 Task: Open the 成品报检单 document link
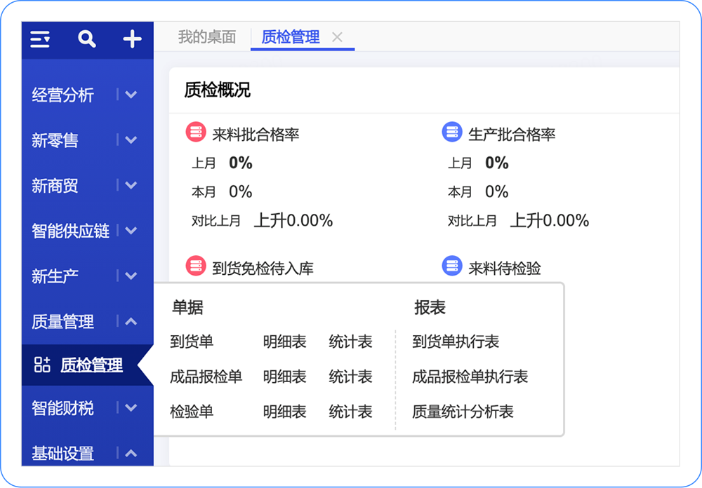[x=206, y=377]
